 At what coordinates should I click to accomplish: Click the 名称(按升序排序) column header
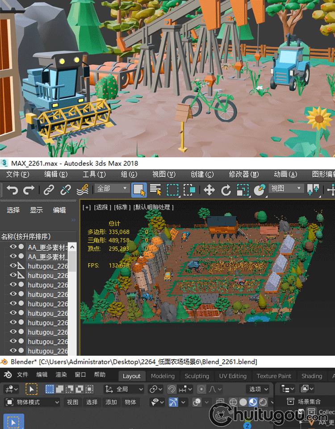(26, 236)
